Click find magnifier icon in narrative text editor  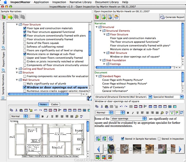pyautogui.click(x=162, y=113)
